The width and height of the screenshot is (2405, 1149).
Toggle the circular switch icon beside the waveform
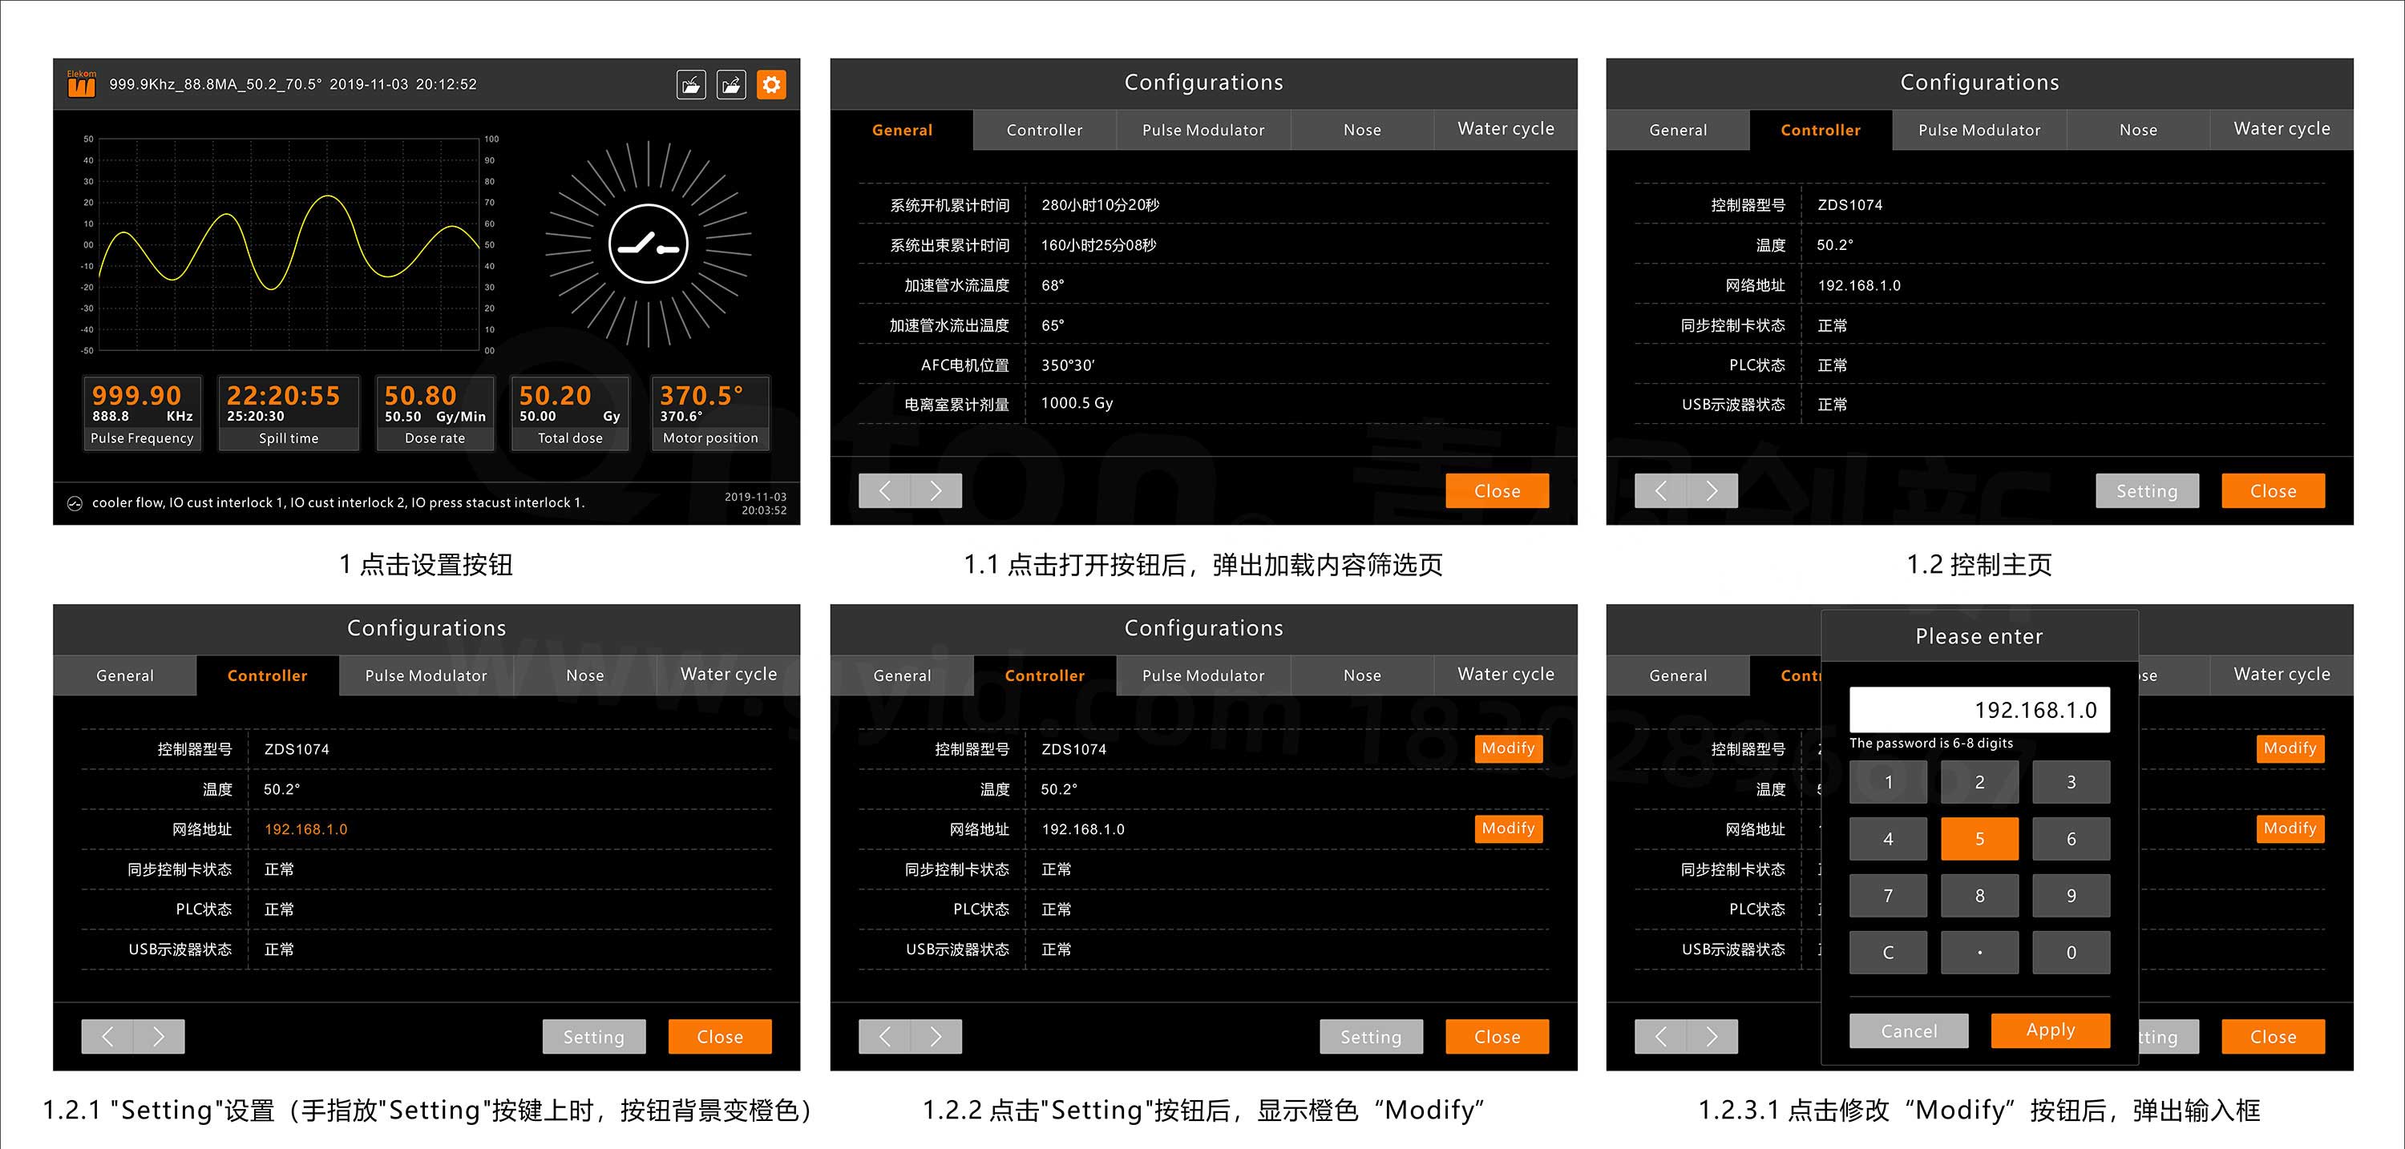pyautogui.click(x=648, y=244)
